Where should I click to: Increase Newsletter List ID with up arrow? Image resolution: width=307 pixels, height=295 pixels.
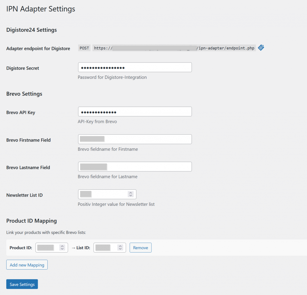(130, 193)
